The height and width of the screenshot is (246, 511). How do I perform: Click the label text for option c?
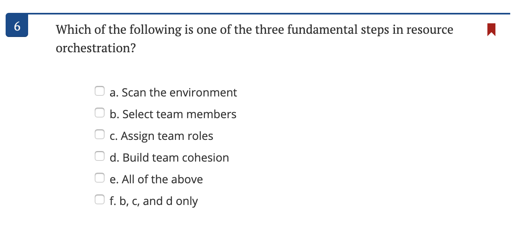tap(161, 136)
